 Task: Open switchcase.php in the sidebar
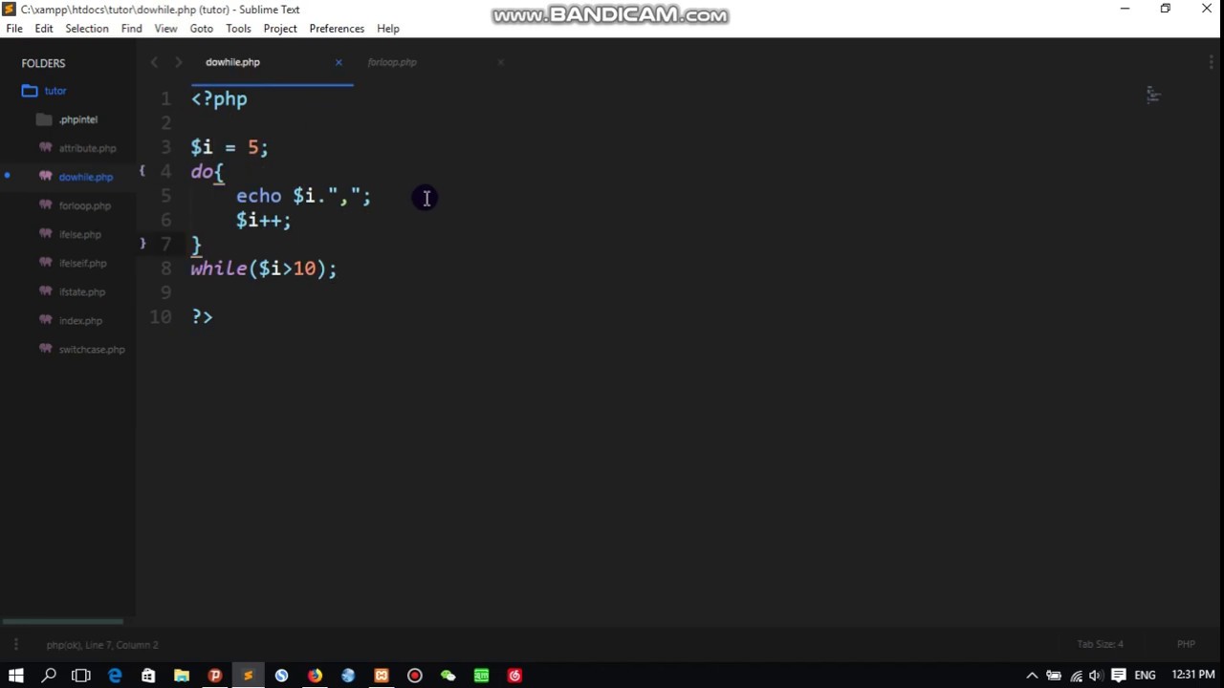[x=91, y=349]
